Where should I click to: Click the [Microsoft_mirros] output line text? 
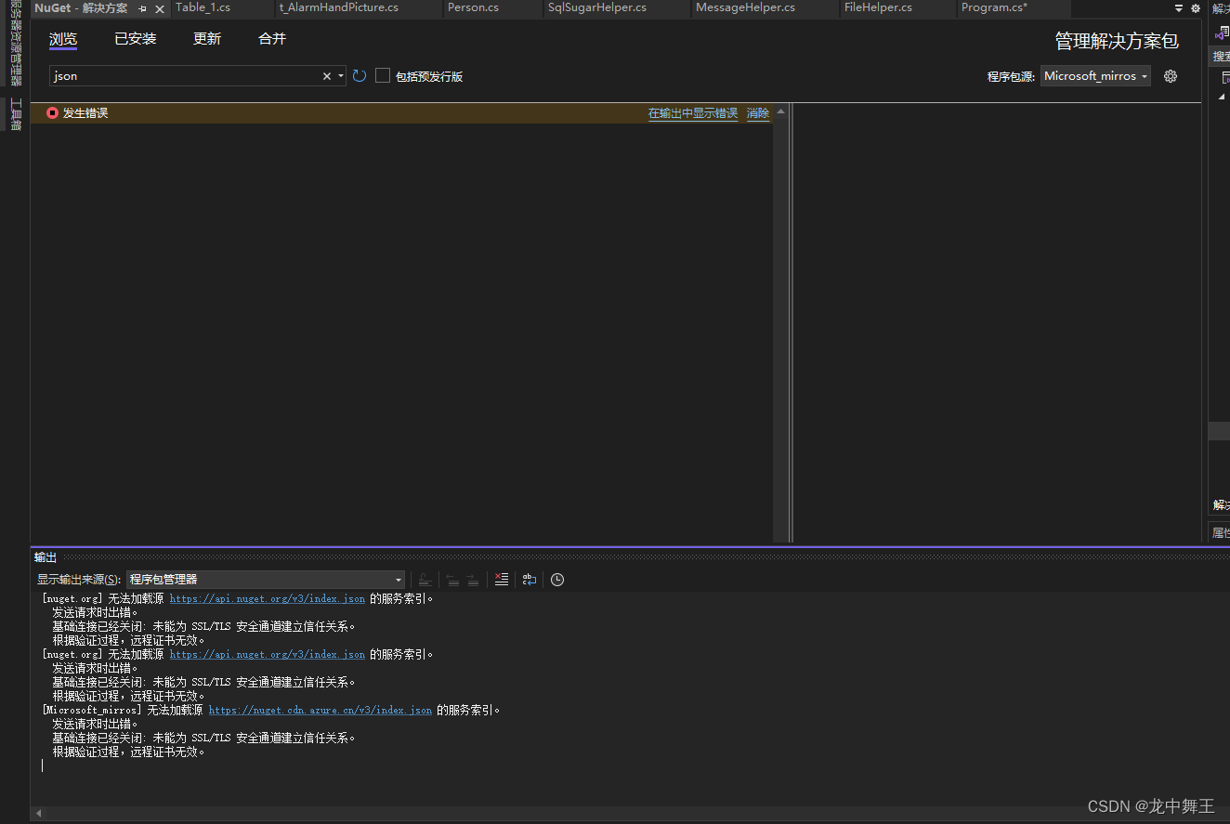point(272,711)
